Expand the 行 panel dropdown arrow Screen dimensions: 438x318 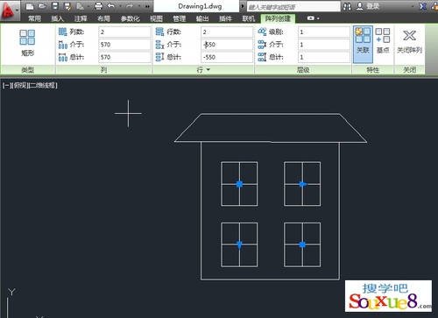[x=208, y=69]
